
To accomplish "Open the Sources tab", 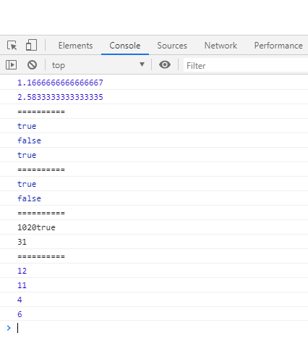I will [x=172, y=46].
